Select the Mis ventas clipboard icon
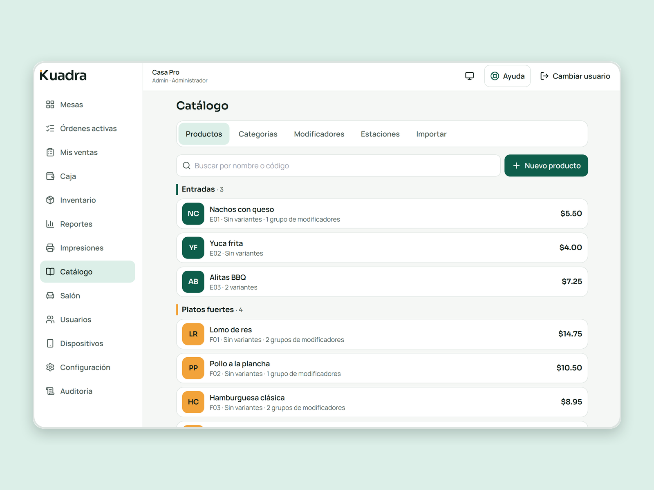 tap(50, 152)
